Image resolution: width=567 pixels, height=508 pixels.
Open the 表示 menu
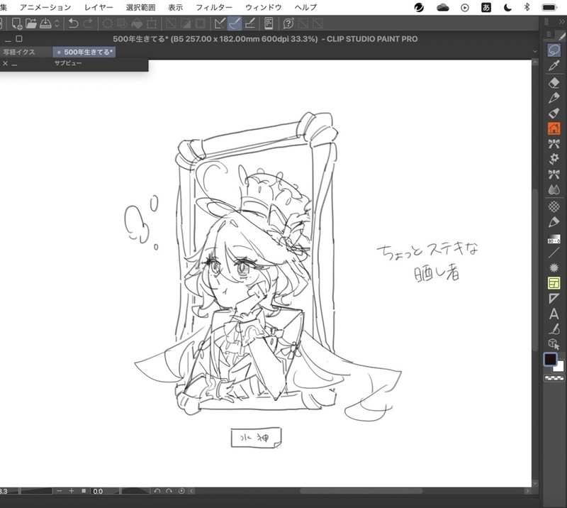[175, 7]
